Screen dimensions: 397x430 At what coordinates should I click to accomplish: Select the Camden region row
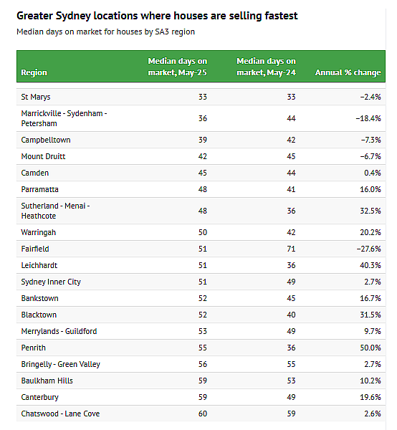click(x=201, y=173)
